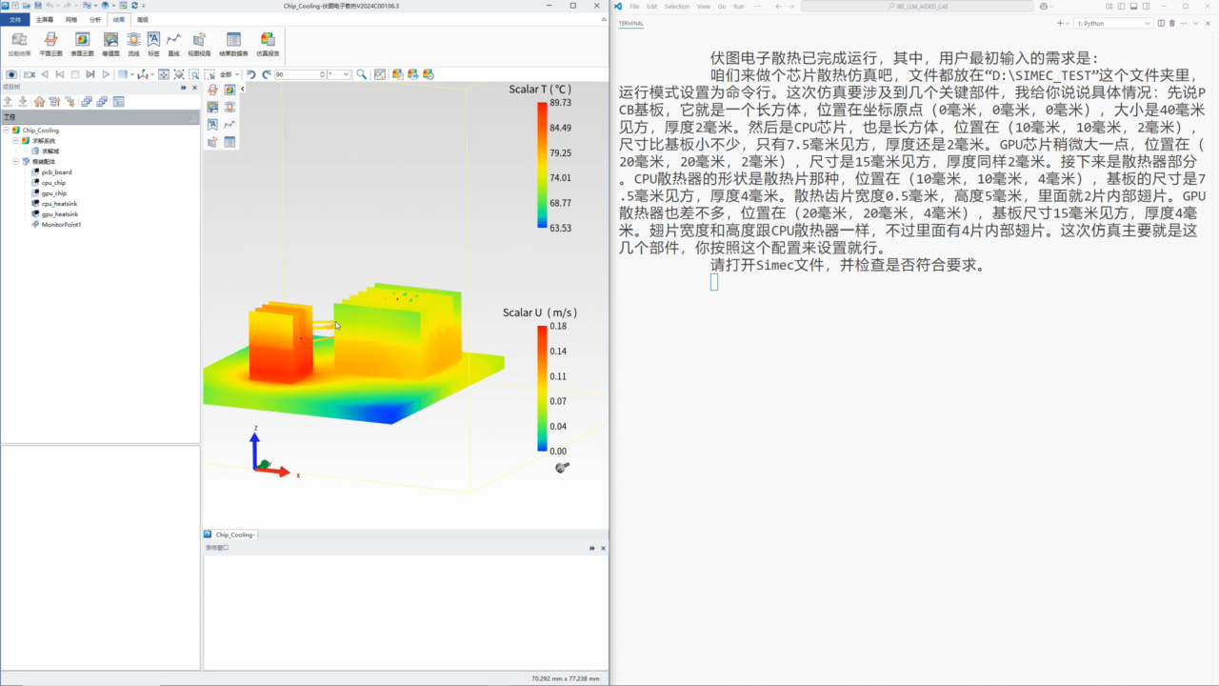
Task: Select cpu_heatsink in the project tree
Action: point(59,204)
